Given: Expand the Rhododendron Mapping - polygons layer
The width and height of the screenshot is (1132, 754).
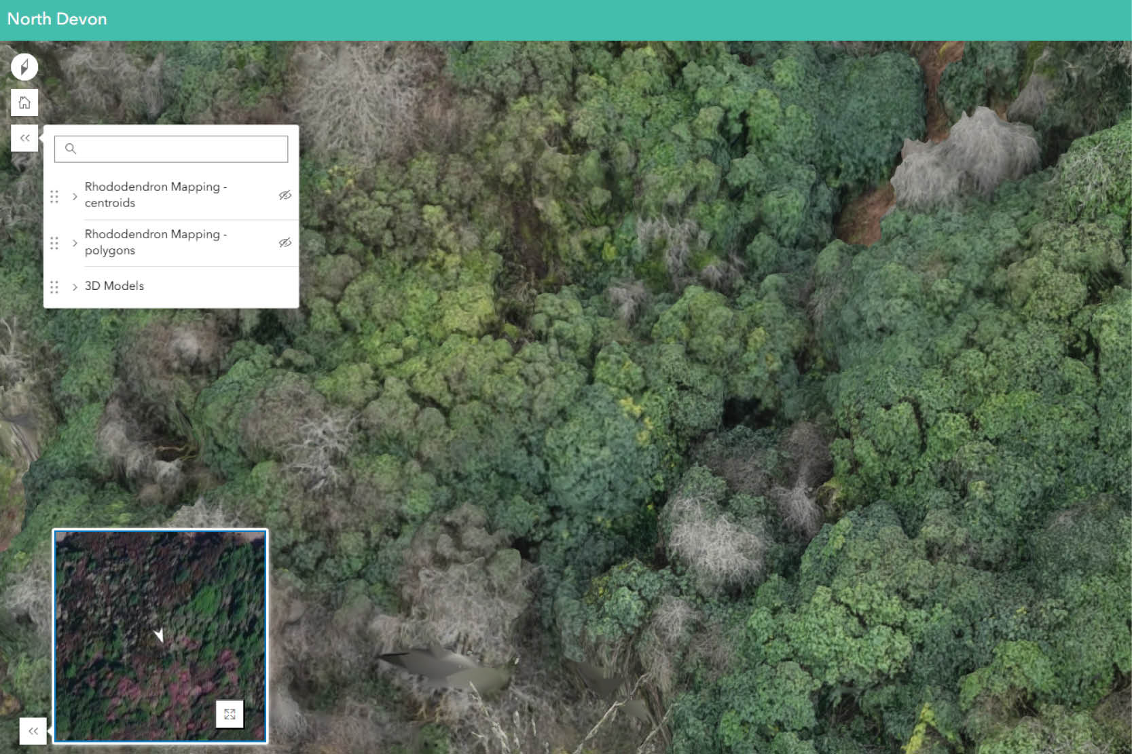Looking at the screenshot, I should pyautogui.click(x=75, y=243).
